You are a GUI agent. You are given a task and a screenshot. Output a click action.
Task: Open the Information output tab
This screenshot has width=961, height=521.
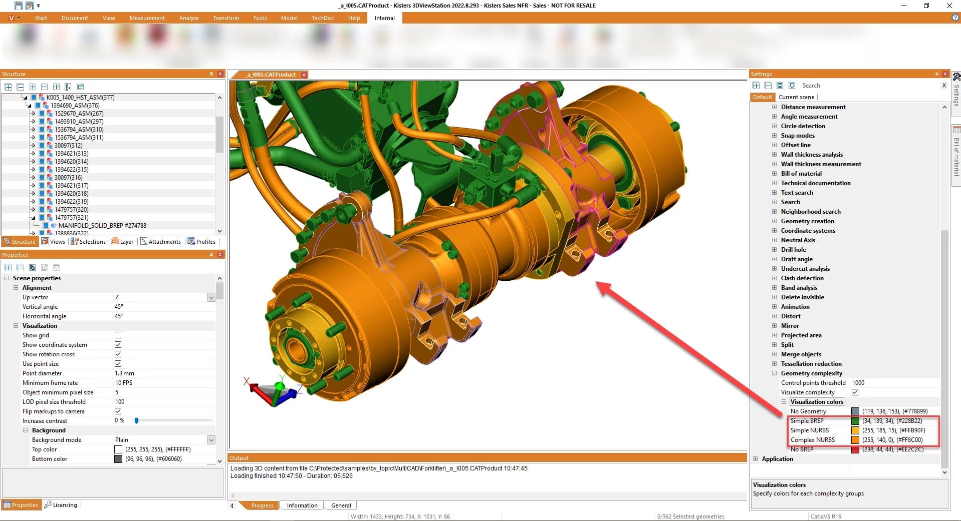coord(302,505)
